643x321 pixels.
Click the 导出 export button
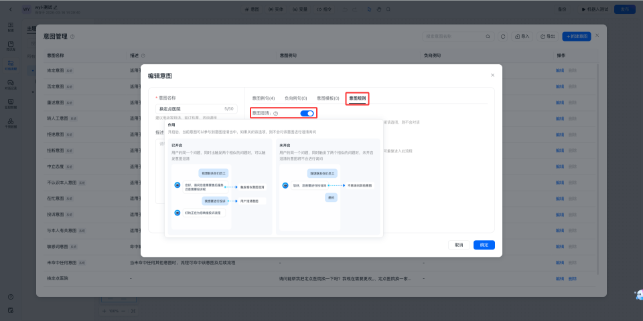(548, 36)
